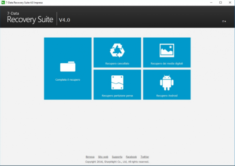Visit the Sito web link

(103, 157)
